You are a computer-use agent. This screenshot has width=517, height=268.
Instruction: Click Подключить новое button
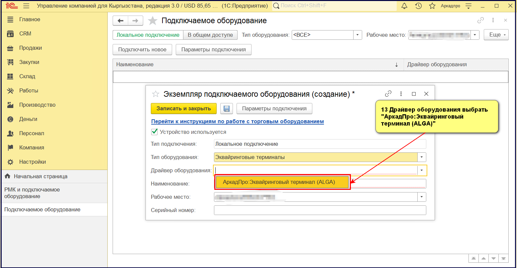[x=142, y=50]
